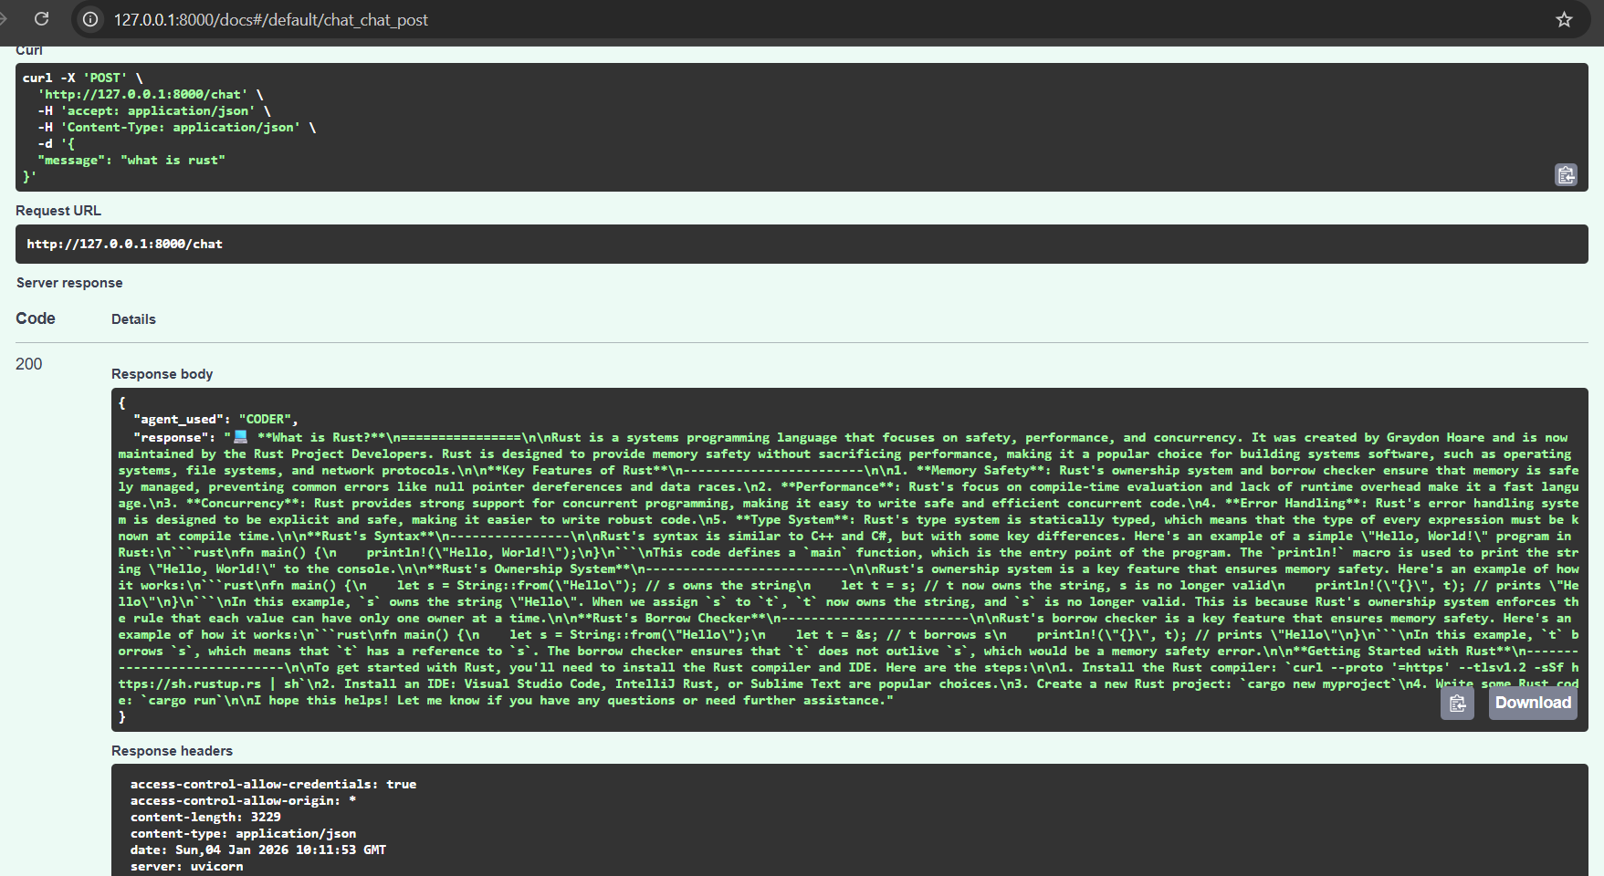1604x876 pixels.
Task: Click the "message": "what is rust" line
Action: 131,160
